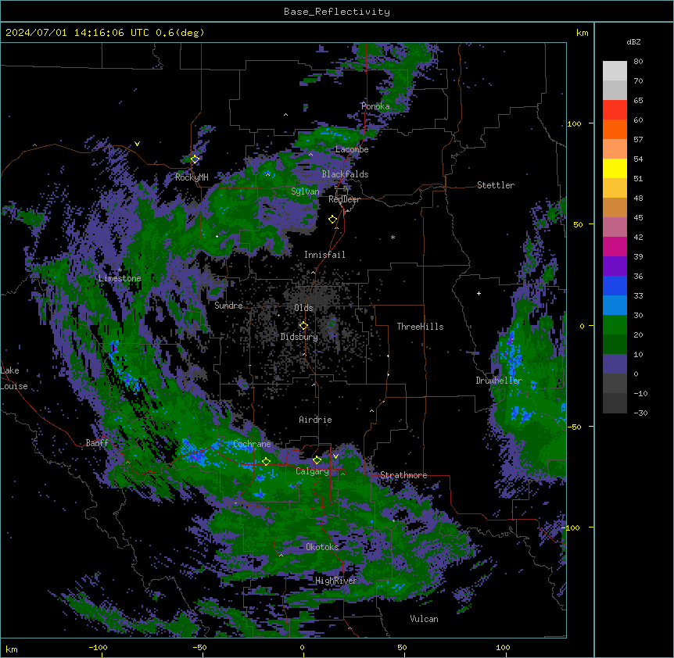
Task: Select the yellow diamond marker above Didsbury label
Action: coord(303,326)
